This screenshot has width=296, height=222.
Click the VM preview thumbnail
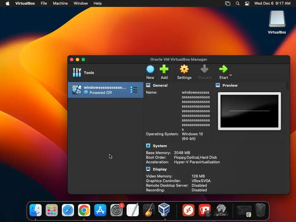click(x=249, y=111)
